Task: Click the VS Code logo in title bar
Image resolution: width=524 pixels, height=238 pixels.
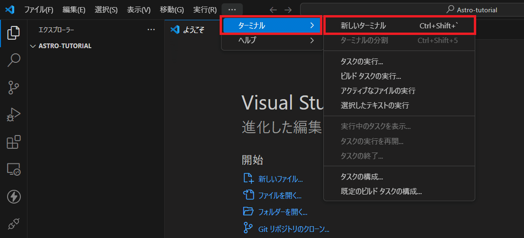Action: tap(9, 9)
